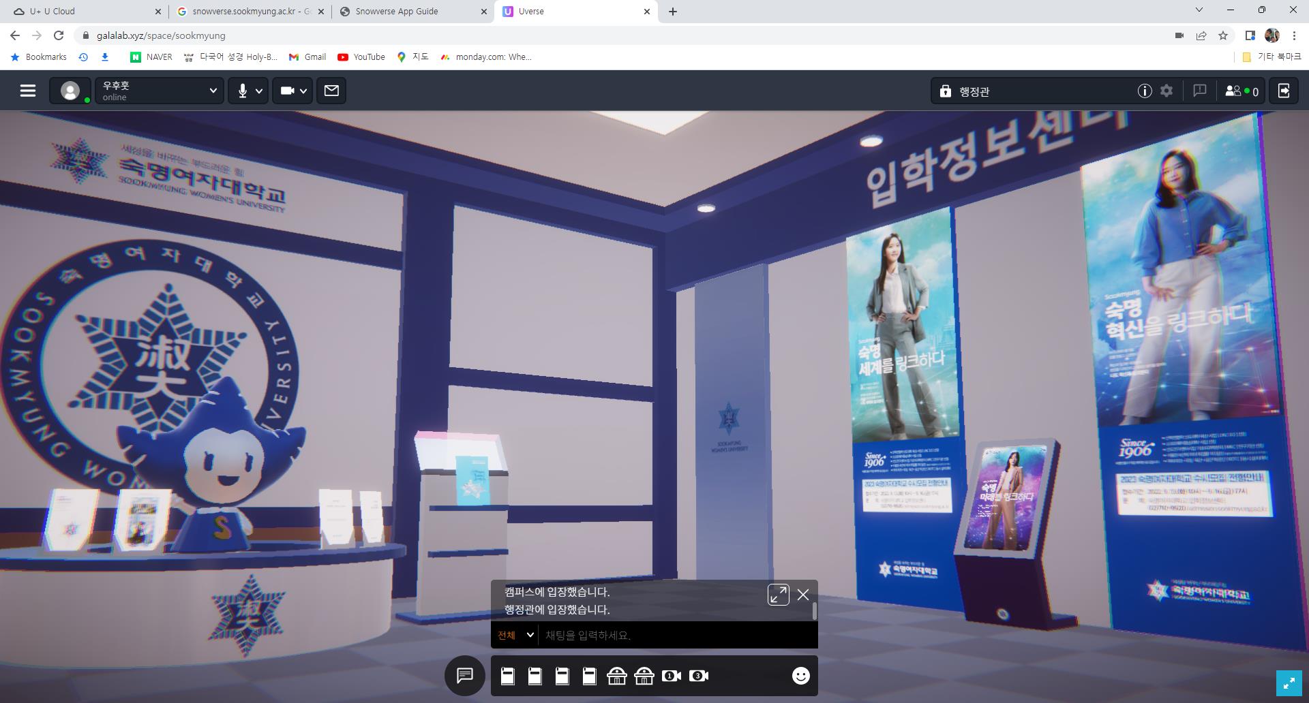Open 지도 maps bookmark
Image resolution: width=1309 pixels, height=703 pixels.
[413, 57]
